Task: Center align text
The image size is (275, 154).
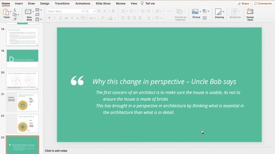Action: (x=128, y=18)
